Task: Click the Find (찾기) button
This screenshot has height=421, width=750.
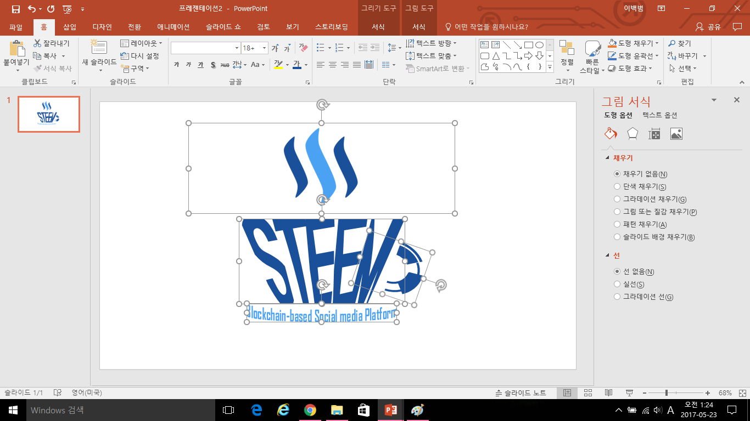Action: pos(680,43)
